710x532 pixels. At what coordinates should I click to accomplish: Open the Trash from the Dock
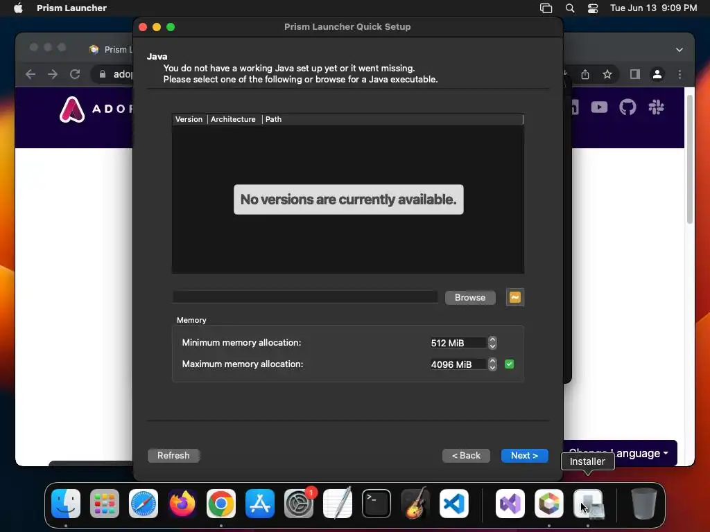pos(644,504)
